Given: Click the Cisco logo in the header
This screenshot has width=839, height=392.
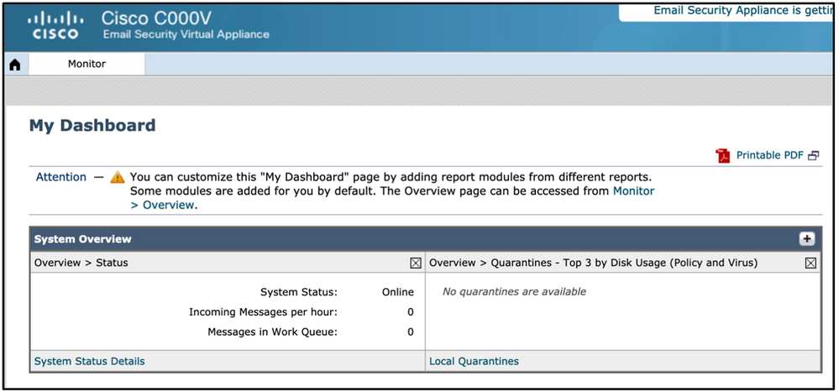Looking at the screenshot, I should tap(55, 26).
